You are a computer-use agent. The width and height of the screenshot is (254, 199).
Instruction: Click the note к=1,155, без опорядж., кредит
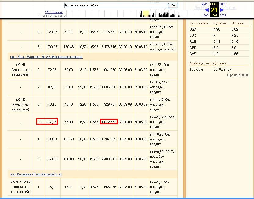tap(159, 70)
